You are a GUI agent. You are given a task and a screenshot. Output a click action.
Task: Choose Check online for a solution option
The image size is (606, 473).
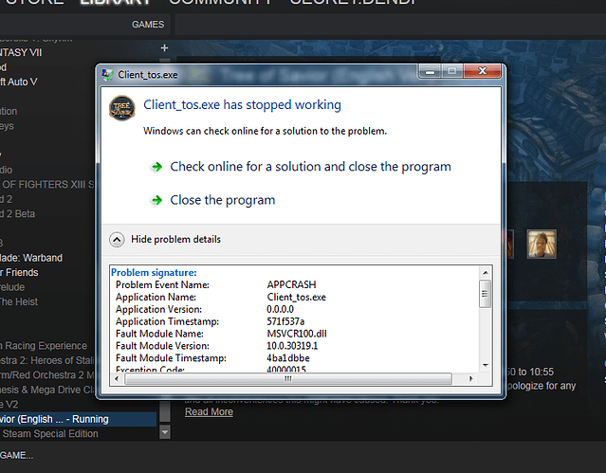(310, 167)
